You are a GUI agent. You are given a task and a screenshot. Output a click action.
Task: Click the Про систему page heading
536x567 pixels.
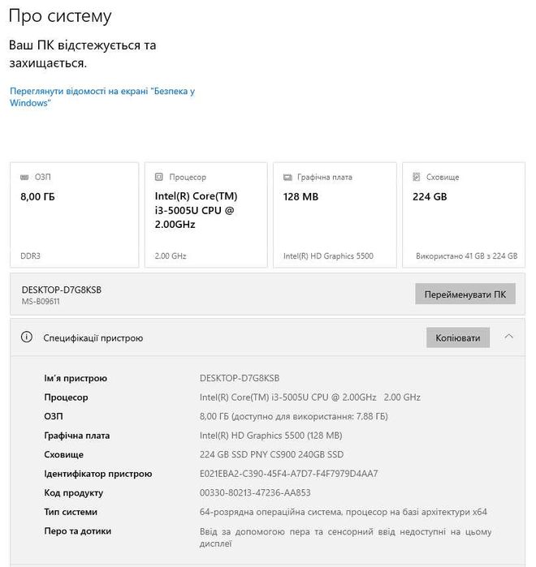tap(60, 16)
